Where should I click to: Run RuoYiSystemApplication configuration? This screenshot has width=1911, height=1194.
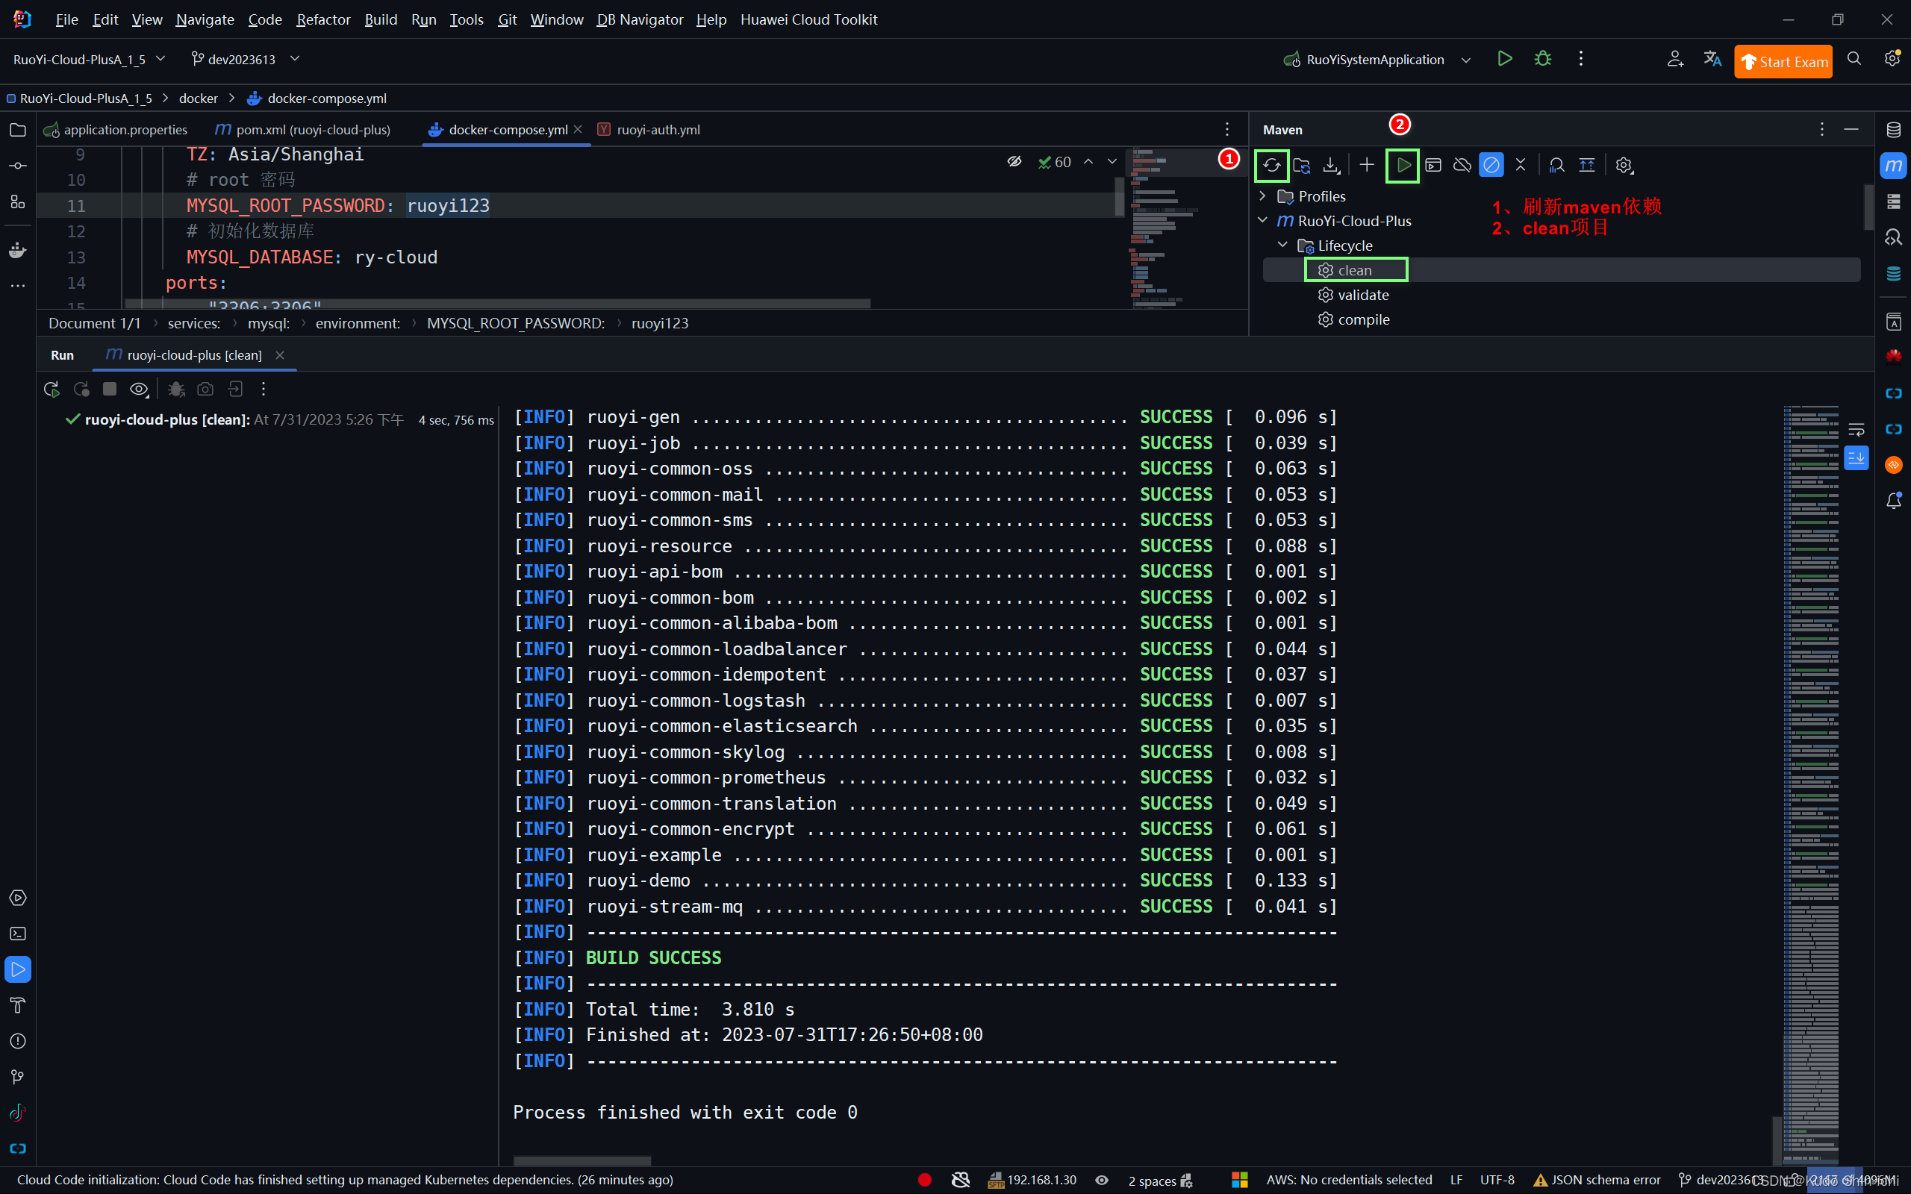pyautogui.click(x=1504, y=59)
